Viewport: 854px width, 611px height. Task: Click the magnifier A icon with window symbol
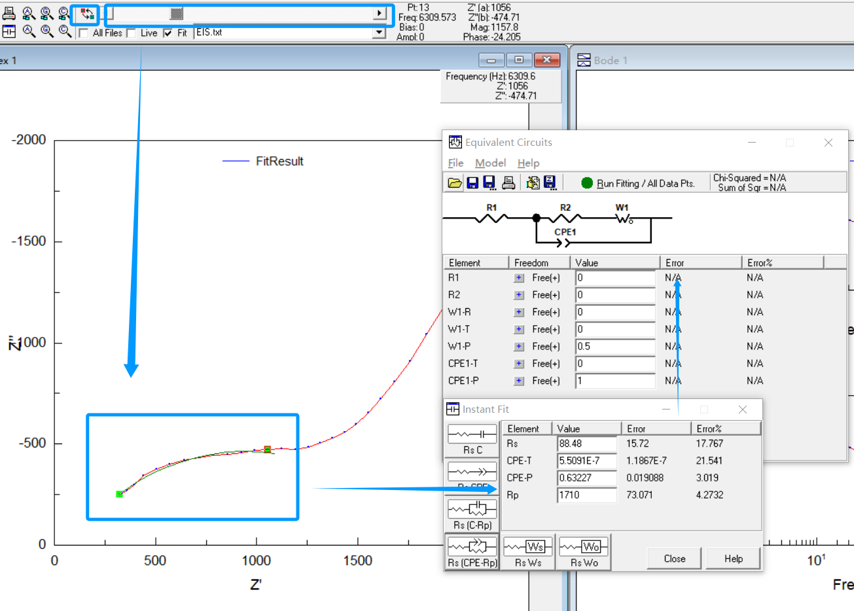pyautogui.click(x=29, y=14)
